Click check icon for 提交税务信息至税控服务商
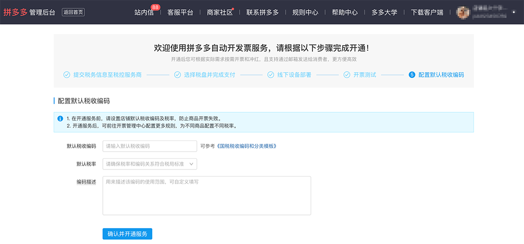Viewport: 524px width, 244px height. (x=66, y=75)
